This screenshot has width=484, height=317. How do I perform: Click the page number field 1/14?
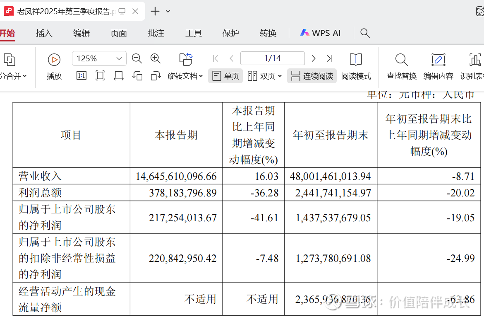(273, 58)
